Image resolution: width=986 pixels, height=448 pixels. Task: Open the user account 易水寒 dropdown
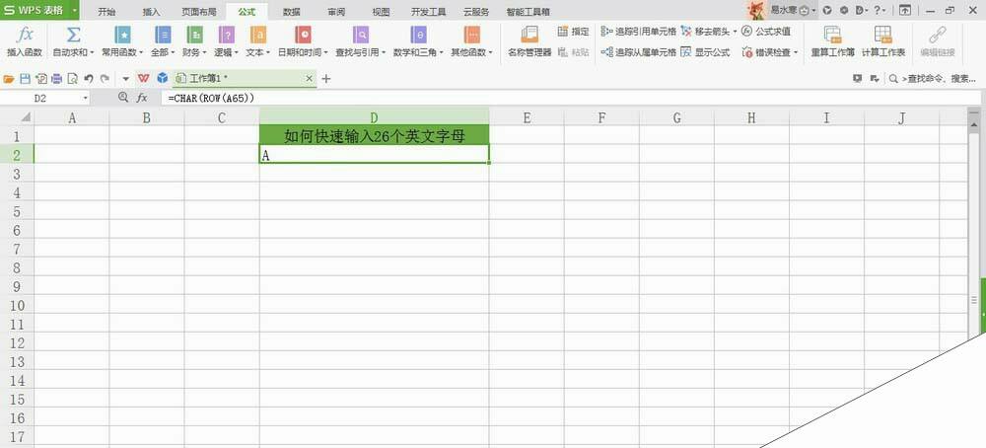coord(814,10)
